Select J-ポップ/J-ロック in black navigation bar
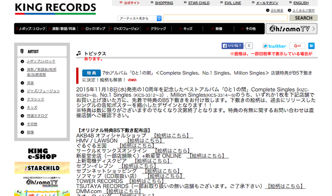This screenshot has width=332, height=196. (x=31, y=29)
